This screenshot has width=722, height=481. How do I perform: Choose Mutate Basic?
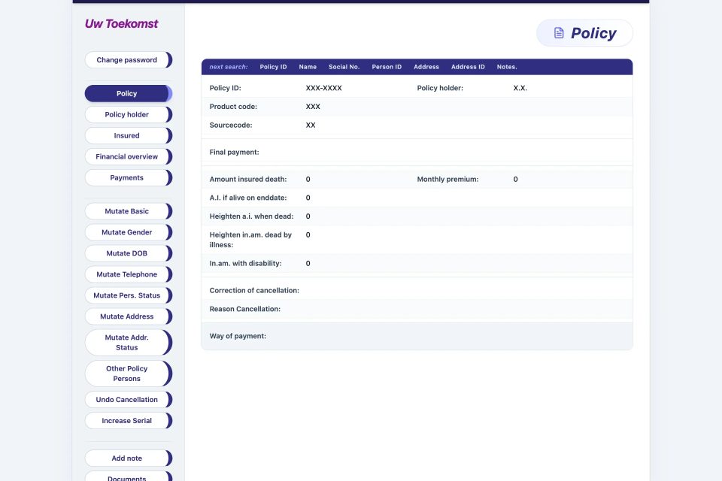[128, 211]
